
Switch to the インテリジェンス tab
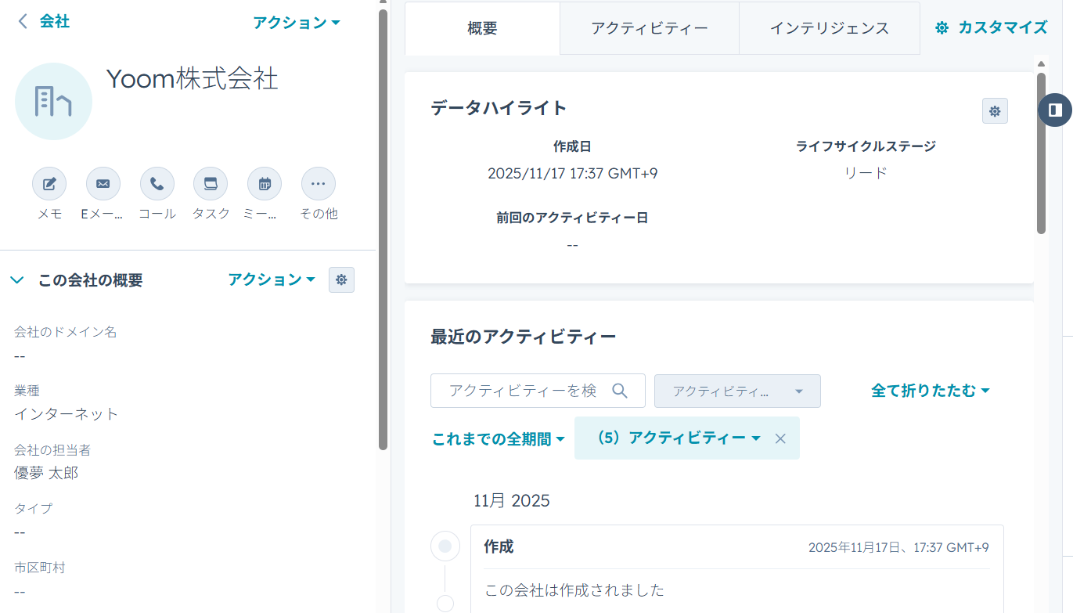(830, 28)
